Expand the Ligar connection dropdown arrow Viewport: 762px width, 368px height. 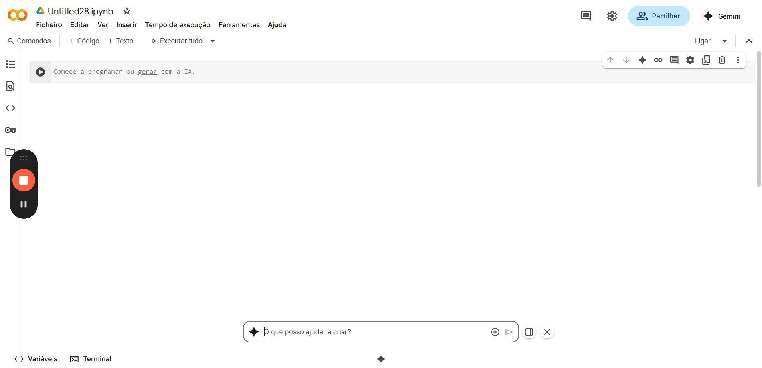[x=725, y=41]
